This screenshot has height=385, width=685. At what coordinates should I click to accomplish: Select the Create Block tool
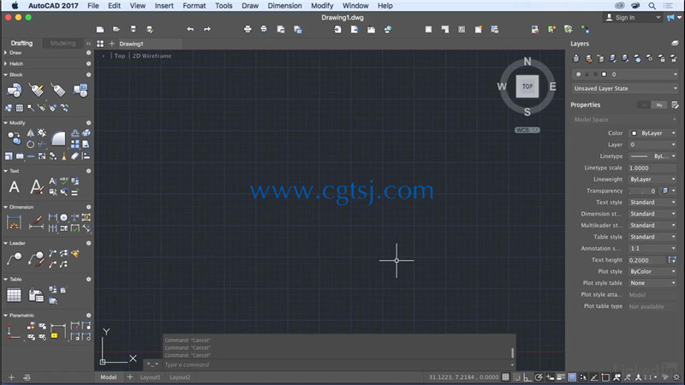click(x=80, y=91)
